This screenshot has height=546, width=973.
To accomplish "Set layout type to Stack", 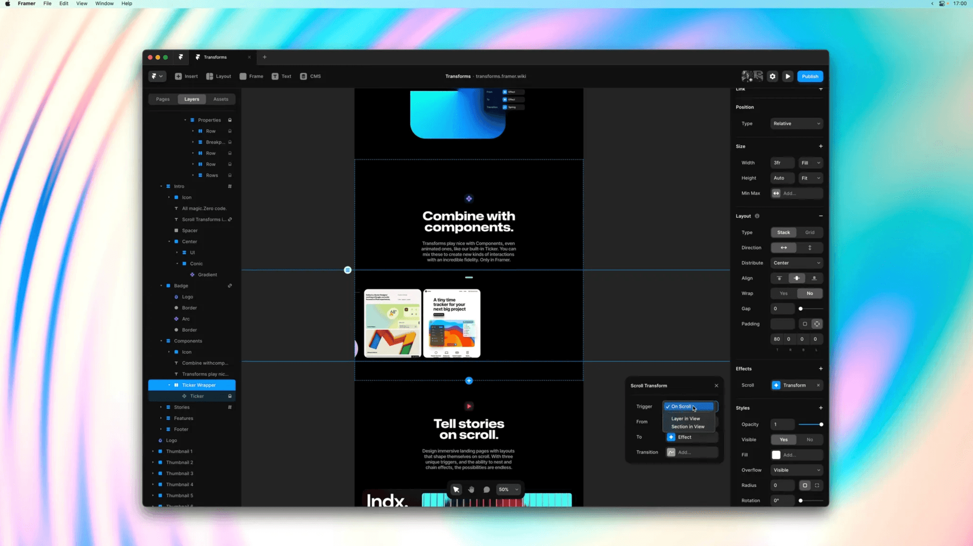I will [783, 233].
